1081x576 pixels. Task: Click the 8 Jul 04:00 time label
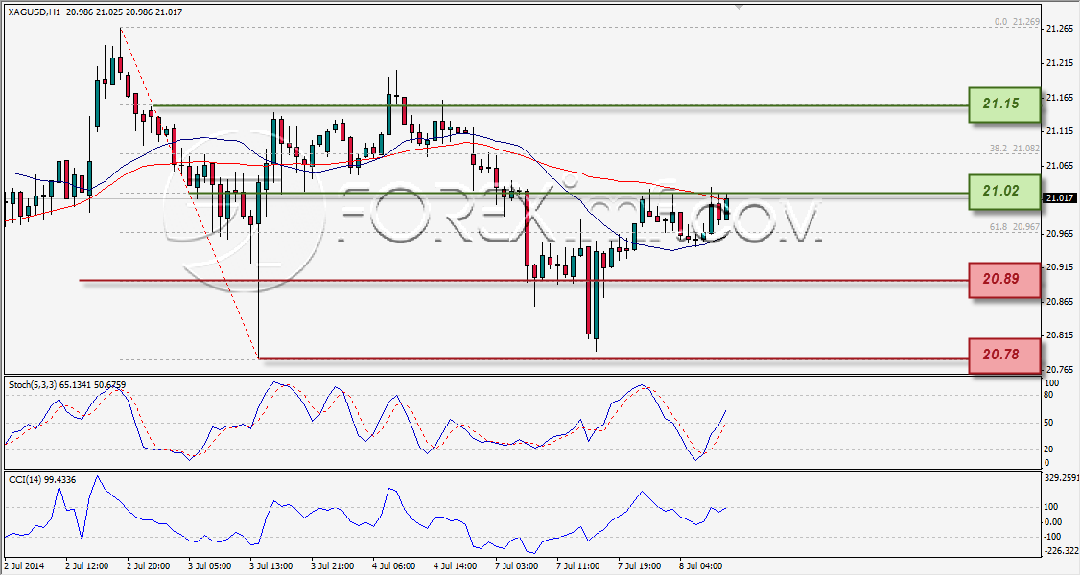click(x=700, y=566)
